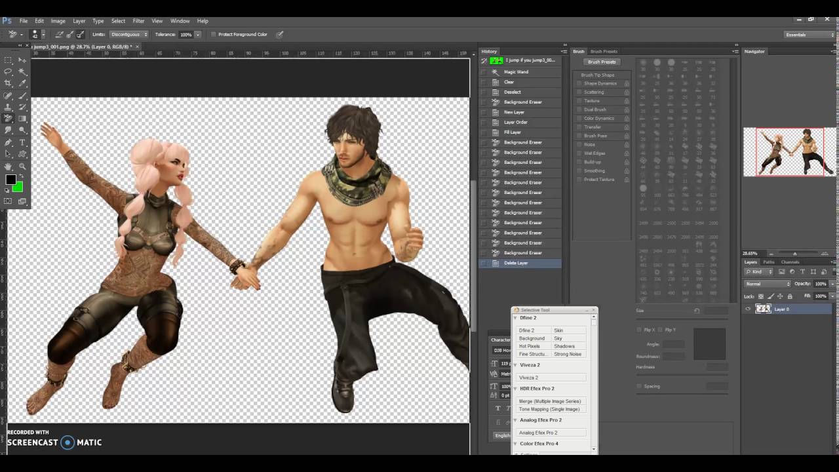Enable Protect Foreground Color checkbox
The height and width of the screenshot is (472, 839).
pos(213,34)
